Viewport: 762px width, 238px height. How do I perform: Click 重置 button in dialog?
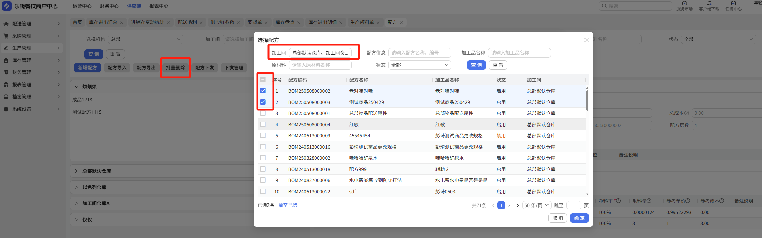tap(498, 65)
